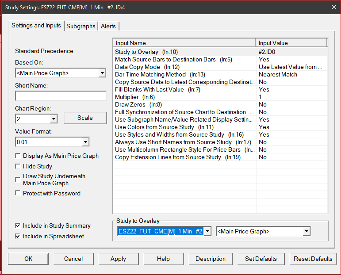Switch to the Subgraphs tab
Image resolution: width=341 pixels, height=275 pixels.
pos(80,26)
